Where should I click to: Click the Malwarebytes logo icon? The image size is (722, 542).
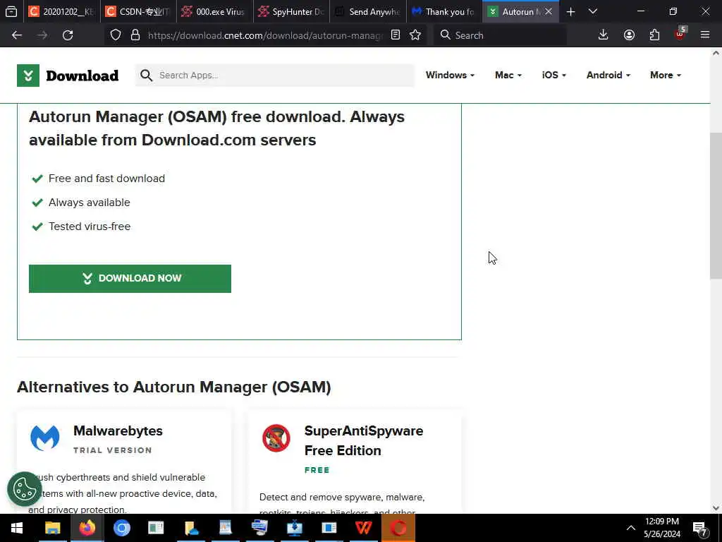(44, 438)
